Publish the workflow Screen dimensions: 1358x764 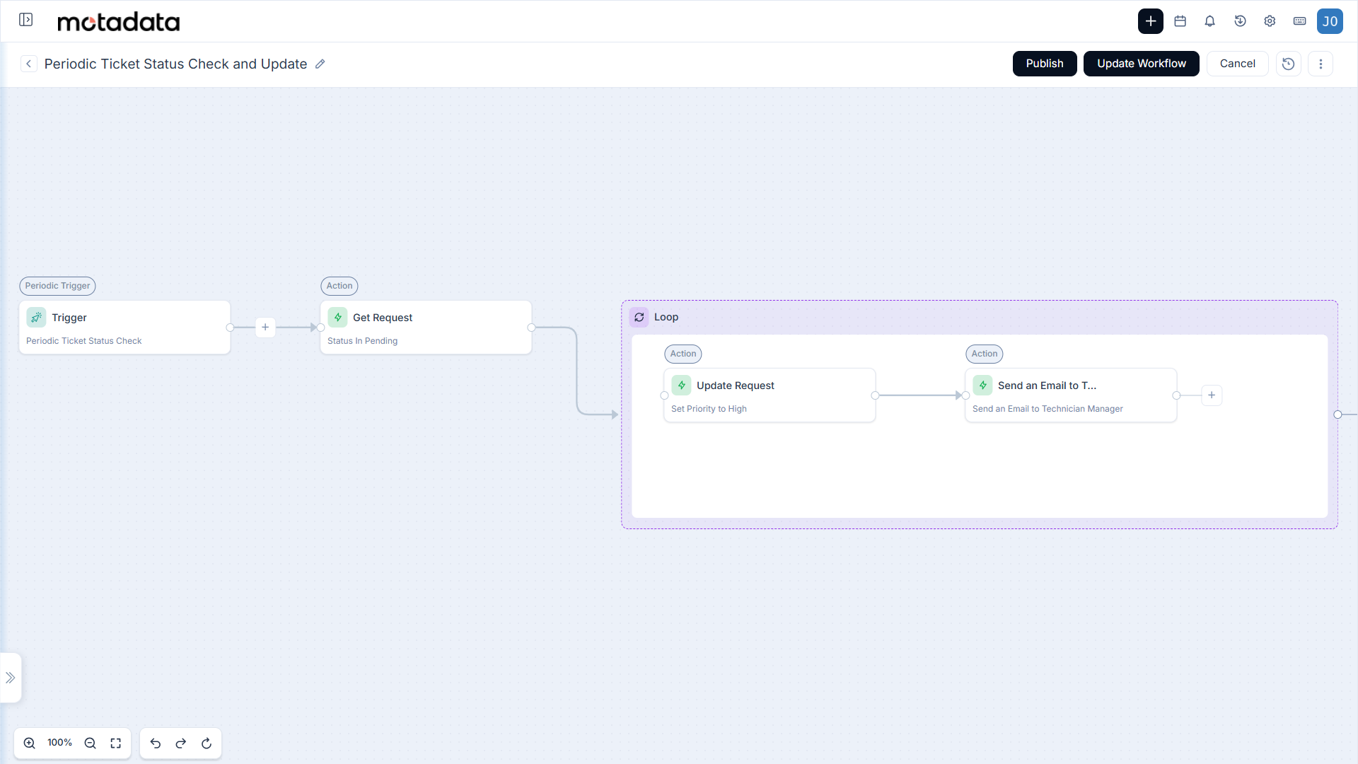pos(1044,64)
